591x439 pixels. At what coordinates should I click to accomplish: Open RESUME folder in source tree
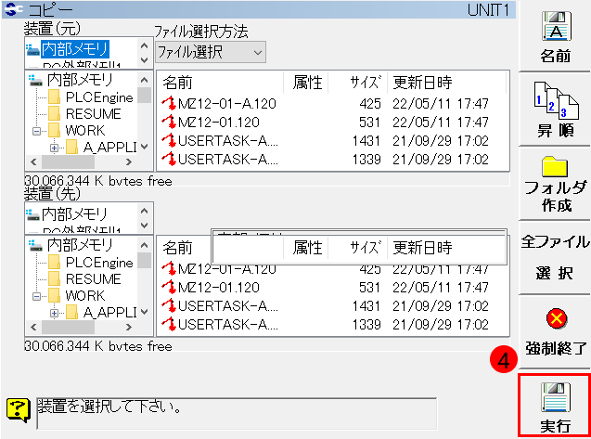click(93, 114)
